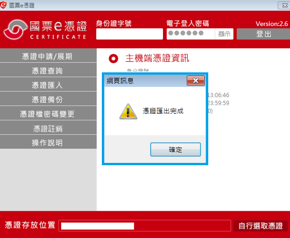Image resolution: width=290 pixels, height=238 pixels.
Task: Click the yellow warning triangle icon
Action: pyautogui.click(x=128, y=111)
